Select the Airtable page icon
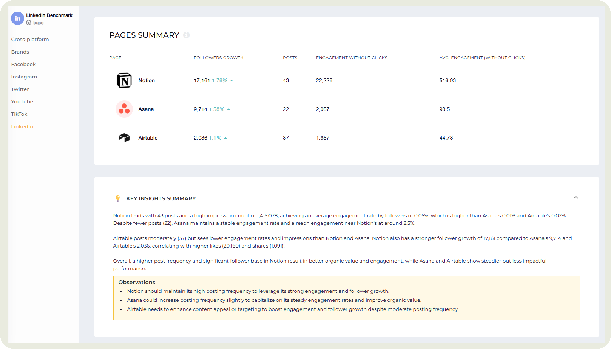 pos(124,138)
